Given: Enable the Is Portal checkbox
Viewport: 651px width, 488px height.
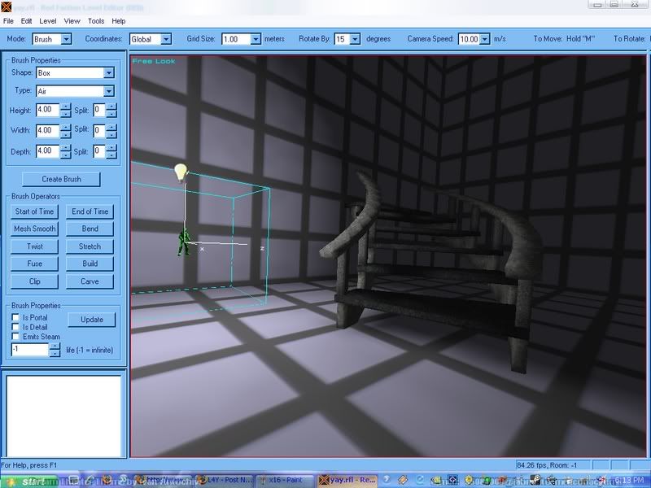Looking at the screenshot, I should pyautogui.click(x=15, y=317).
